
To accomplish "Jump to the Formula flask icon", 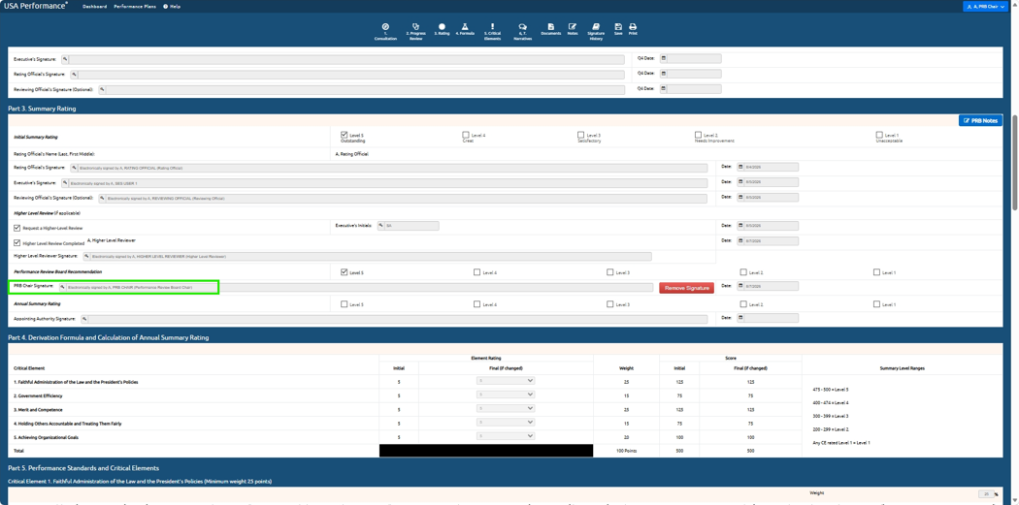I will click(465, 28).
